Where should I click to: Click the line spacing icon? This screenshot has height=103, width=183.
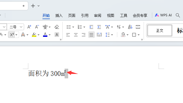click(x=108, y=35)
